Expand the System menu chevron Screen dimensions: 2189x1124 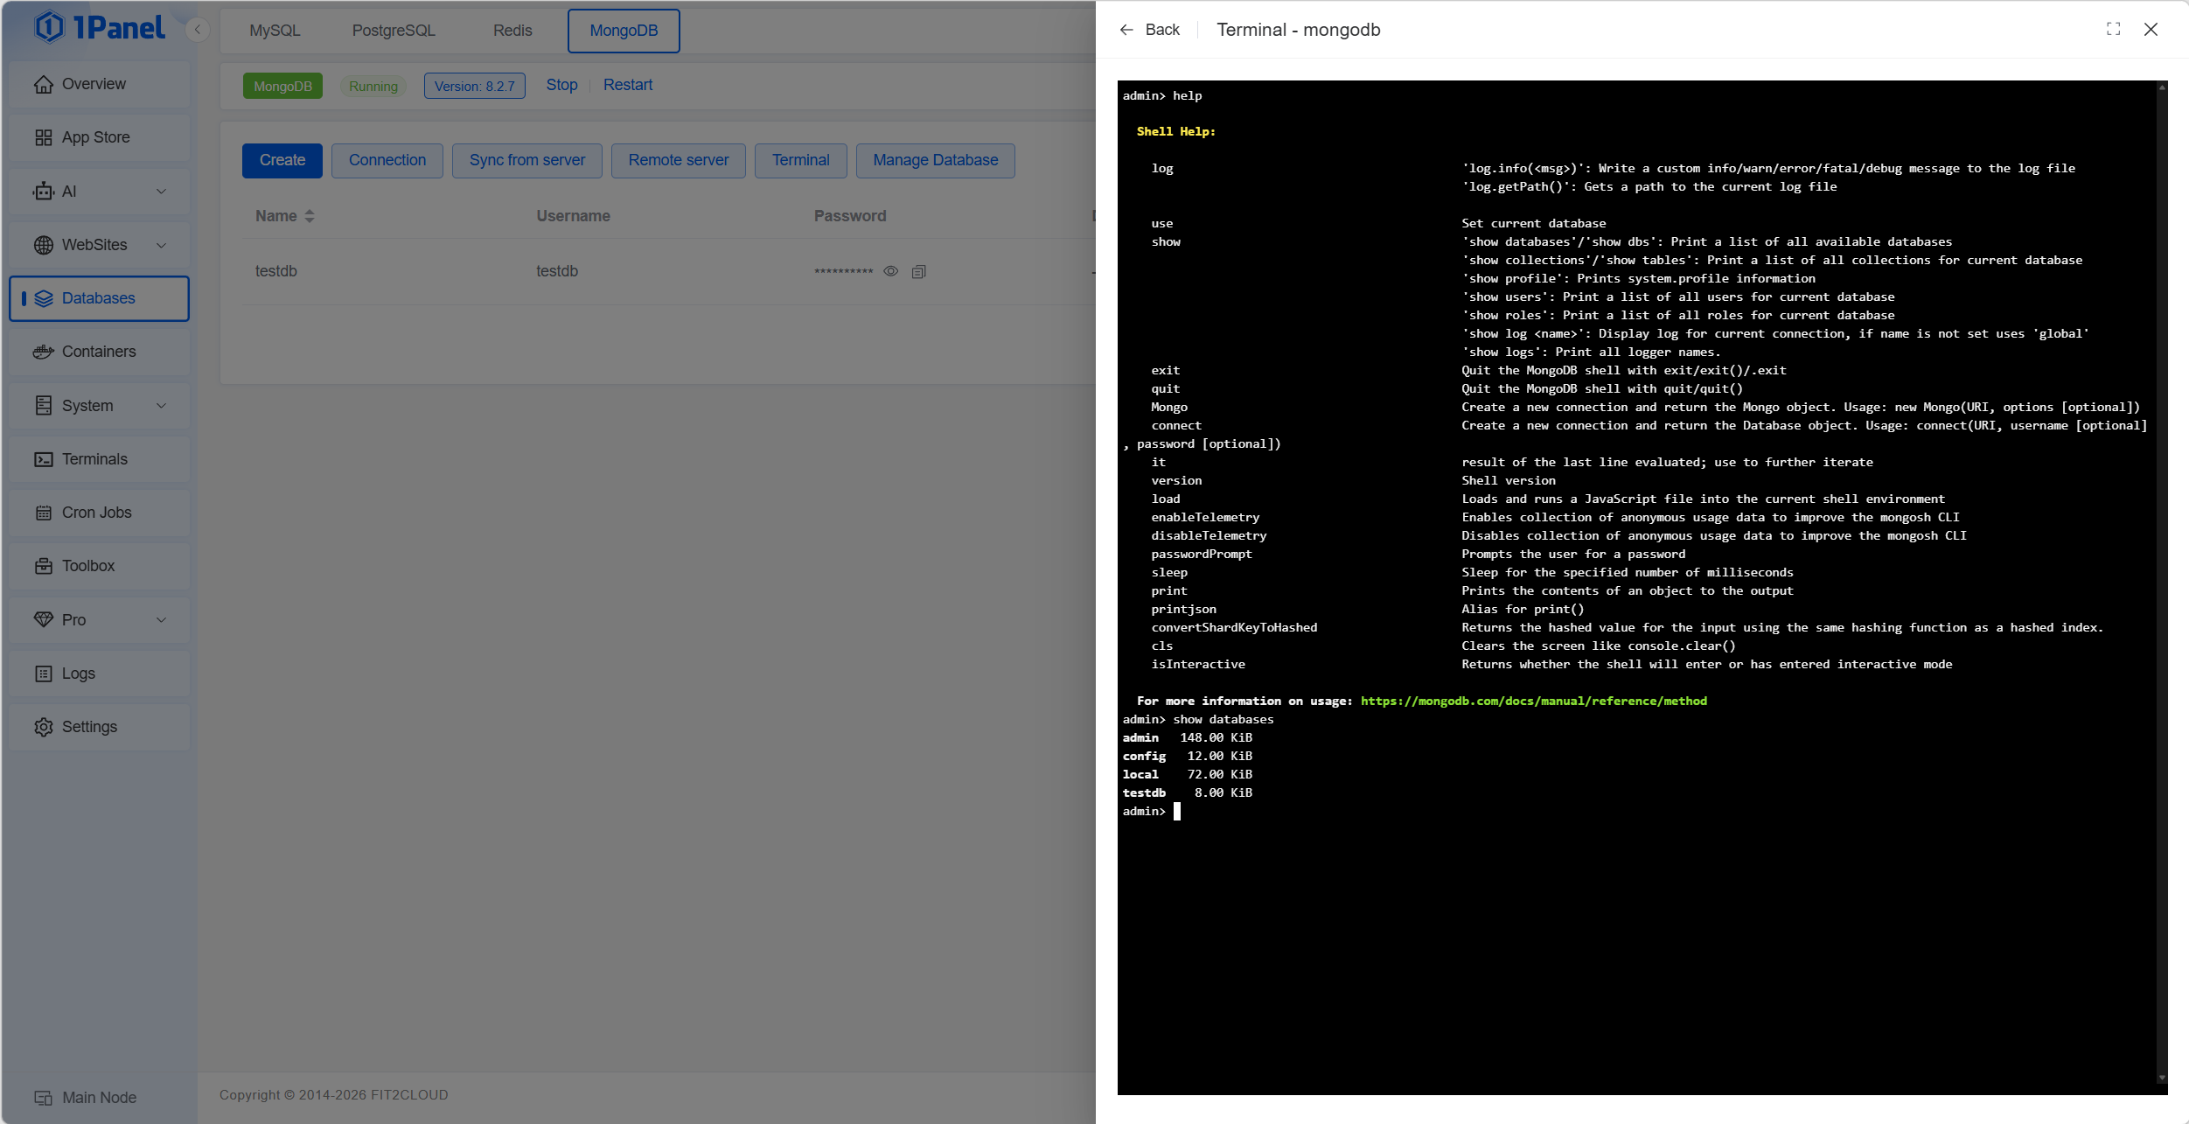[x=161, y=406]
